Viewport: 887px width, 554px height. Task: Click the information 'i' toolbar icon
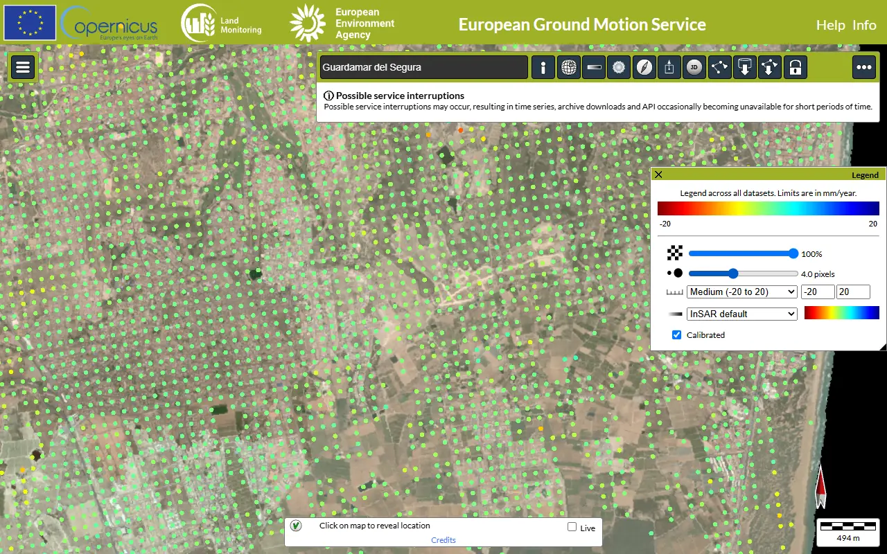543,67
